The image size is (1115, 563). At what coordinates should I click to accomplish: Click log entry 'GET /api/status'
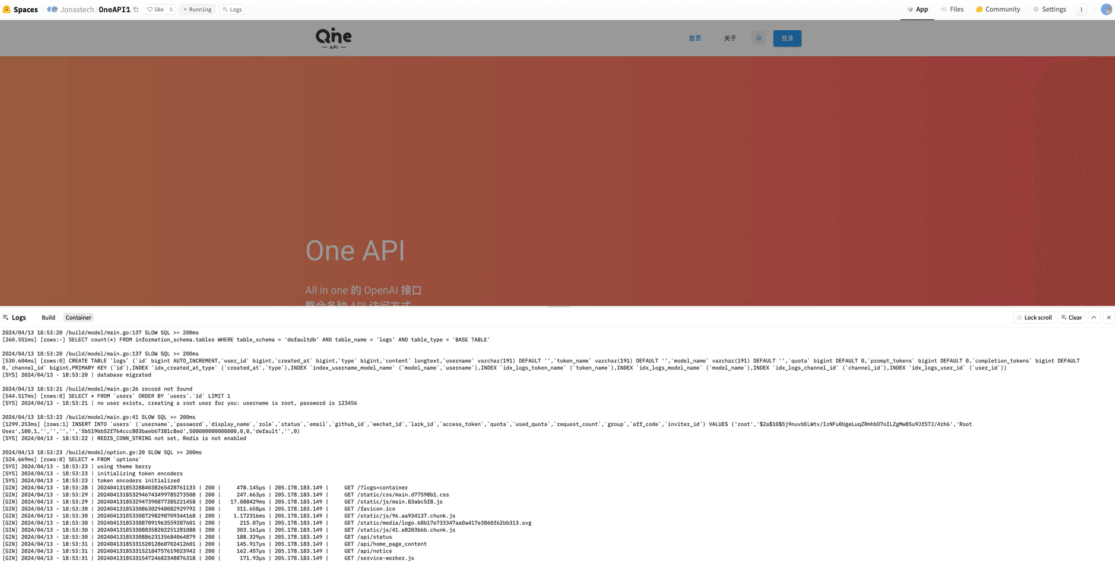tap(197, 537)
